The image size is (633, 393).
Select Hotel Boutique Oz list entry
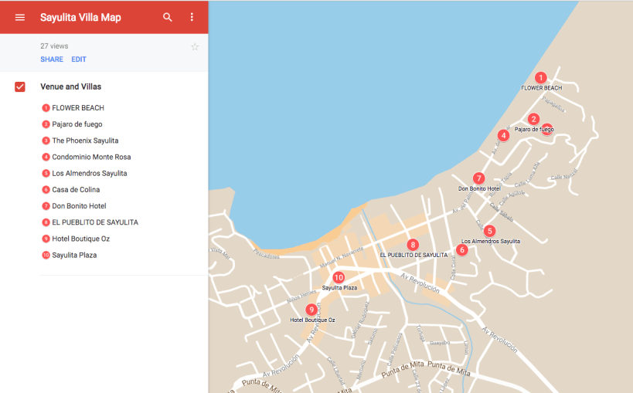point(80,239)
